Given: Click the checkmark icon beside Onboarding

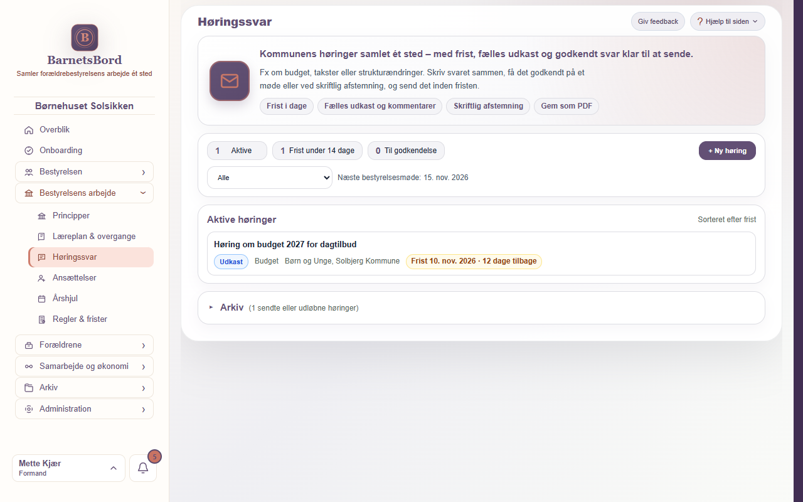Looking at the screenshot, I should (29, 151).
